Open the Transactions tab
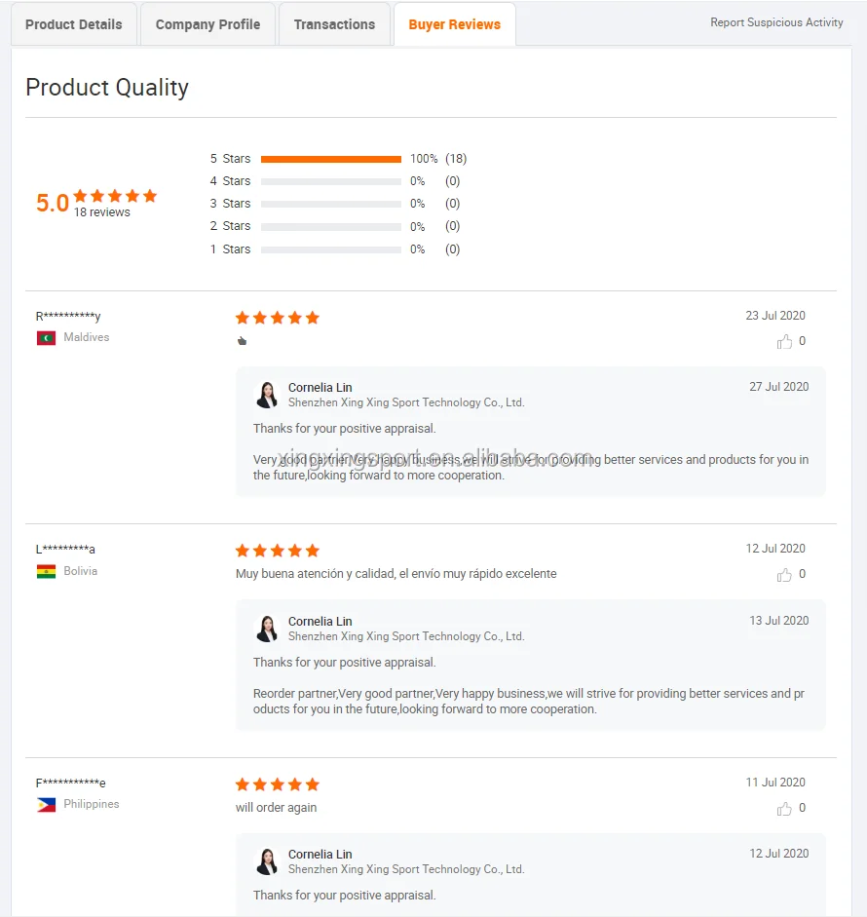This screenshot has width=867, height=917. [334, 24]
